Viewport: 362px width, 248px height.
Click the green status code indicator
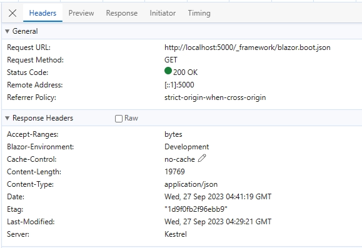click(x=168, y=71)
